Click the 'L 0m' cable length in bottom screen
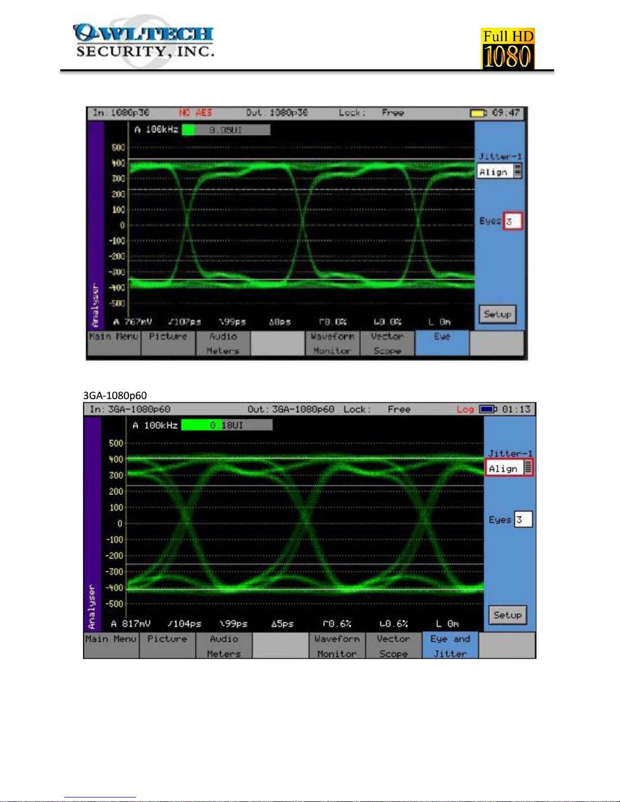This screenshot has width=620, height=802. pos(447,624)
